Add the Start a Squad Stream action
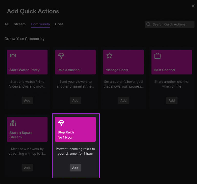Screen dimensions: 197x184 [27, 168]
